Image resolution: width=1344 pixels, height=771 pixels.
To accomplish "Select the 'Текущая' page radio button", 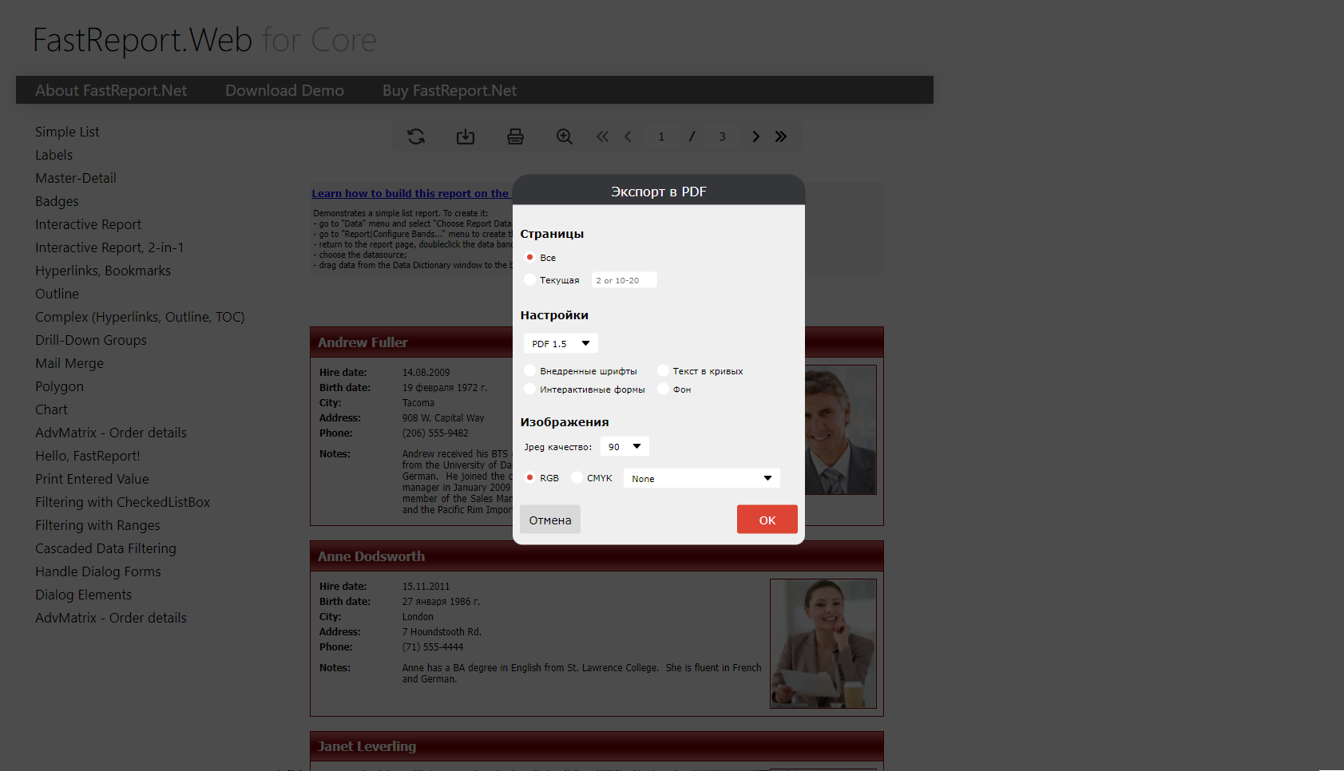I will [529, 279].
